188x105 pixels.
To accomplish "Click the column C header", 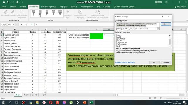I will [45, 29].
